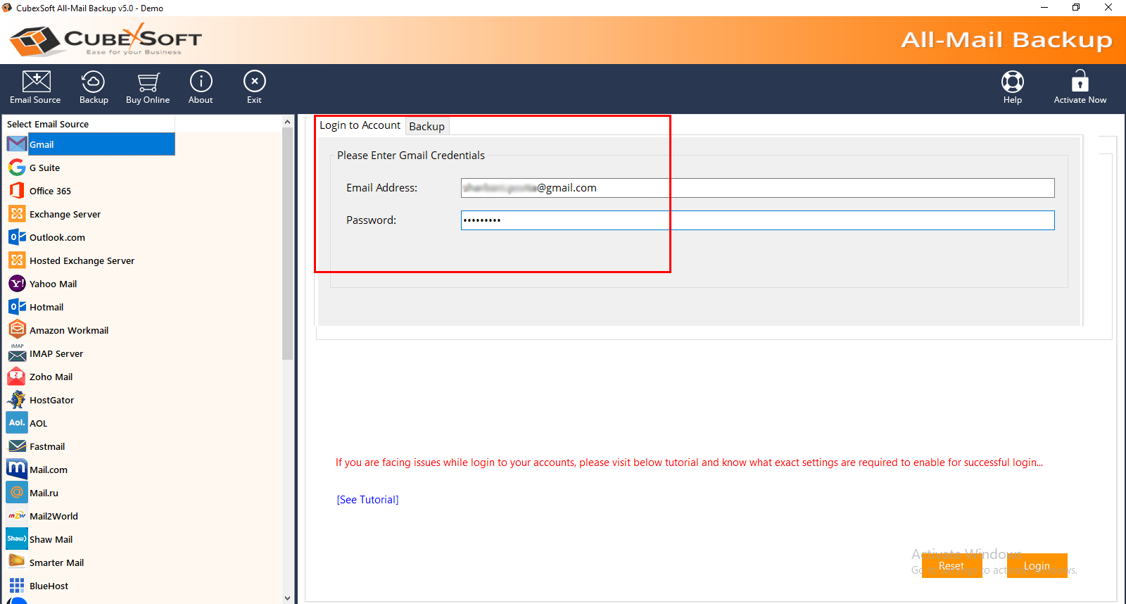Viewport: 1126px width, 604px height.
Task: Choose the Mail.com icon
Action: [17, 469]
